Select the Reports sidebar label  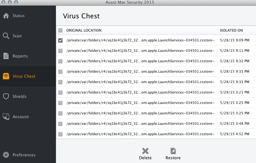pos(20,56)
